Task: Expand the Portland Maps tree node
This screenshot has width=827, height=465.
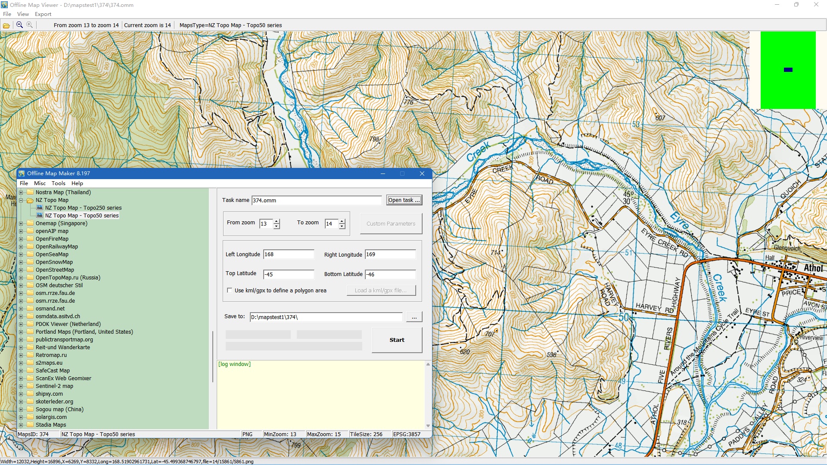Action: pos(21,332)
